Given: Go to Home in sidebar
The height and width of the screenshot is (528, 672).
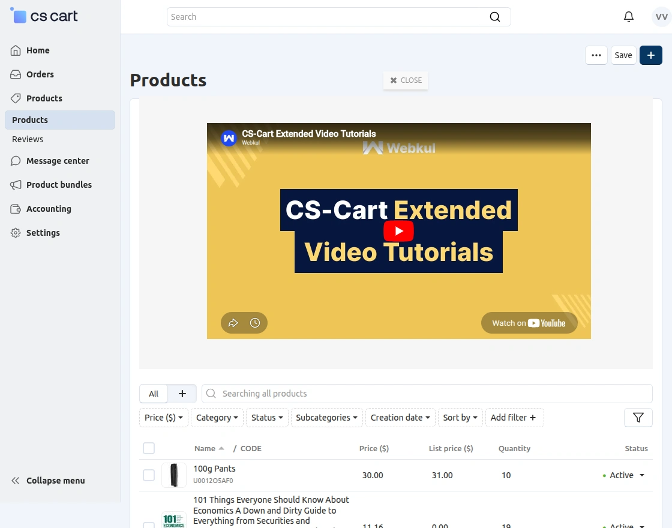Looking at the screenshot, I should pos(38,50).
